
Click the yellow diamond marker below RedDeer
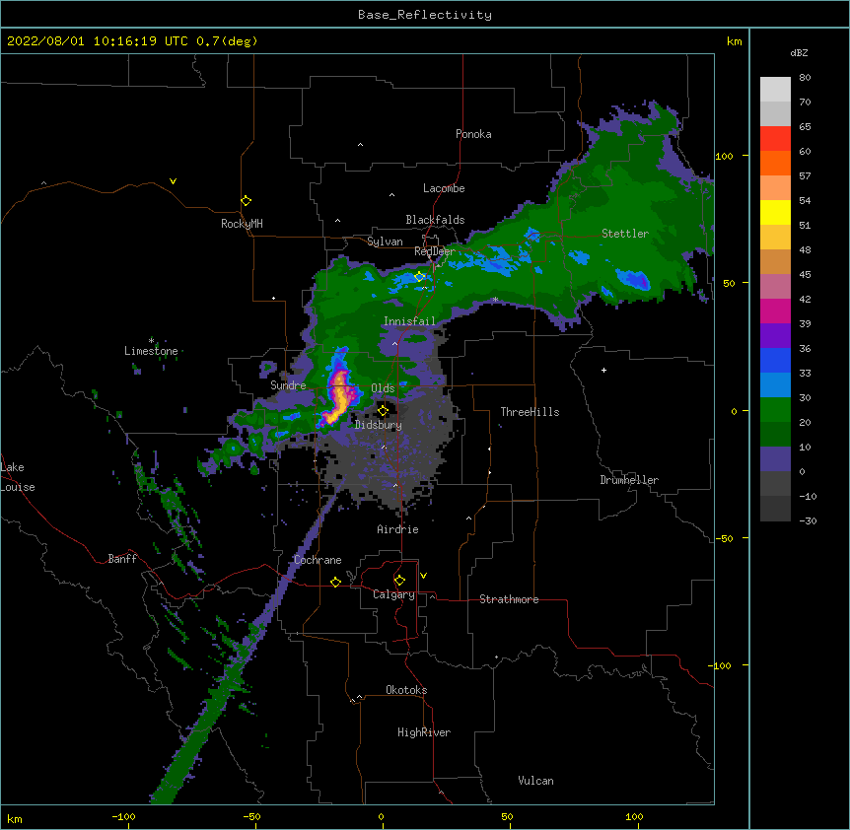coord(419,277)
